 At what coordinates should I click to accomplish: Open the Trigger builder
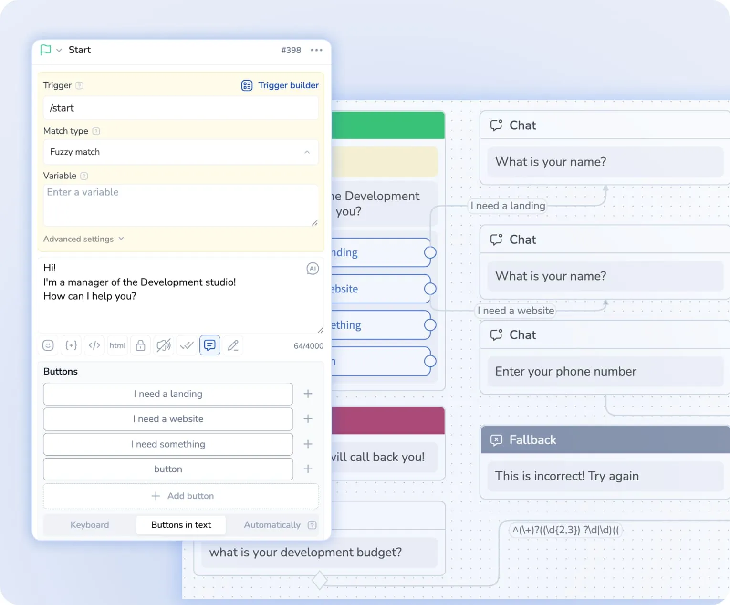[280, 85]
